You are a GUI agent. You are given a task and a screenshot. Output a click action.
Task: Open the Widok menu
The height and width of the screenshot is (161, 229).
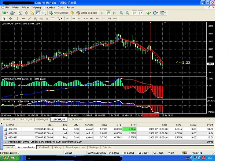pyautogui.click(x=16, y=7)
